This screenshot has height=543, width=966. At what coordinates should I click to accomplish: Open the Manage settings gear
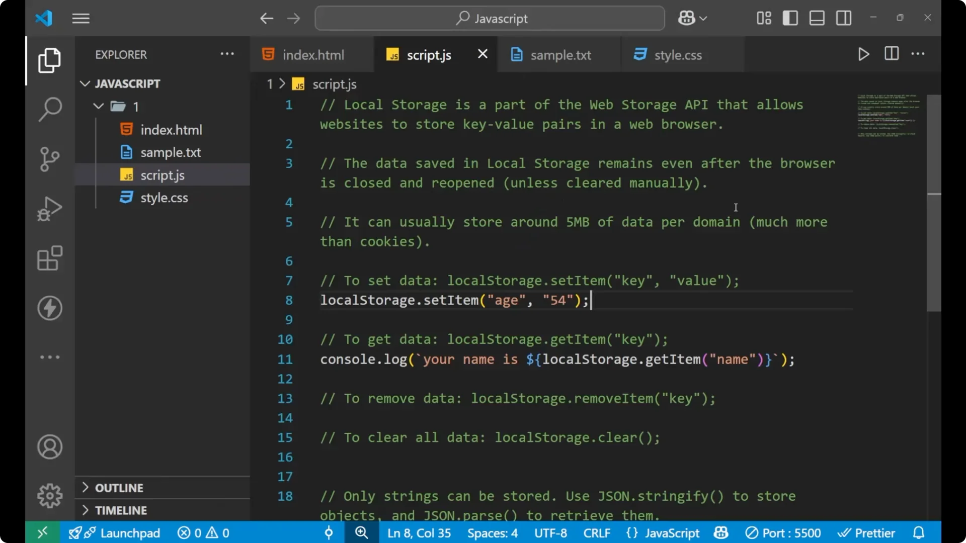(x=49, y=495)
